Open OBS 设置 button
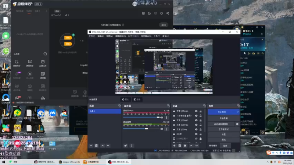294x165 pixels. [224, 134]
